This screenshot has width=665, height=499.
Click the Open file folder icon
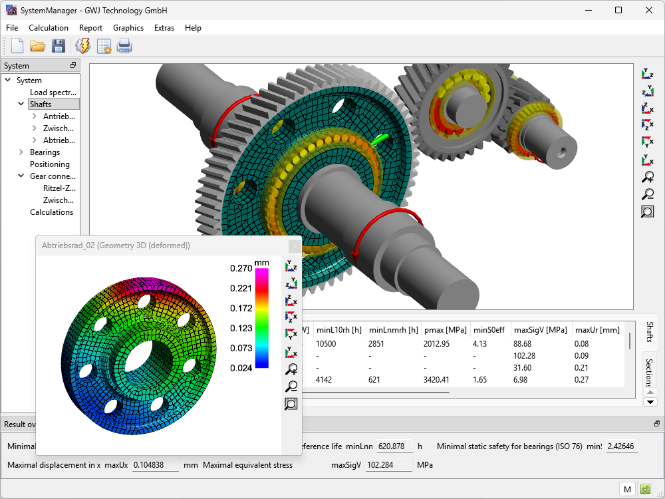point(37,46)
